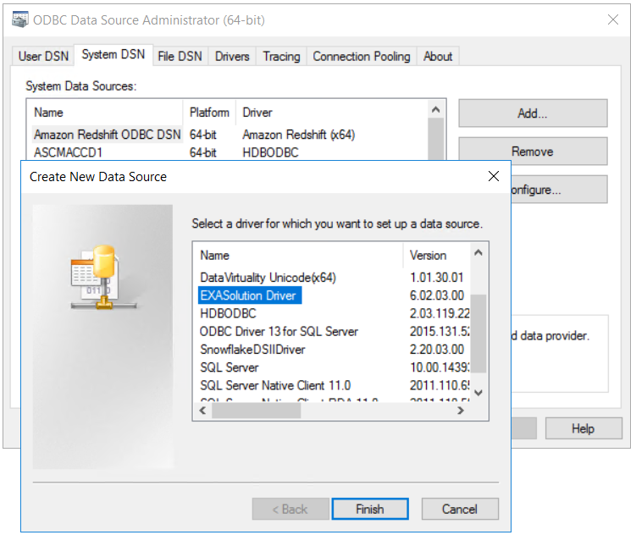Screen dimensions: 636x535
Task: Click the ODBC Administrator title bar icon
Action: [19, 19]
